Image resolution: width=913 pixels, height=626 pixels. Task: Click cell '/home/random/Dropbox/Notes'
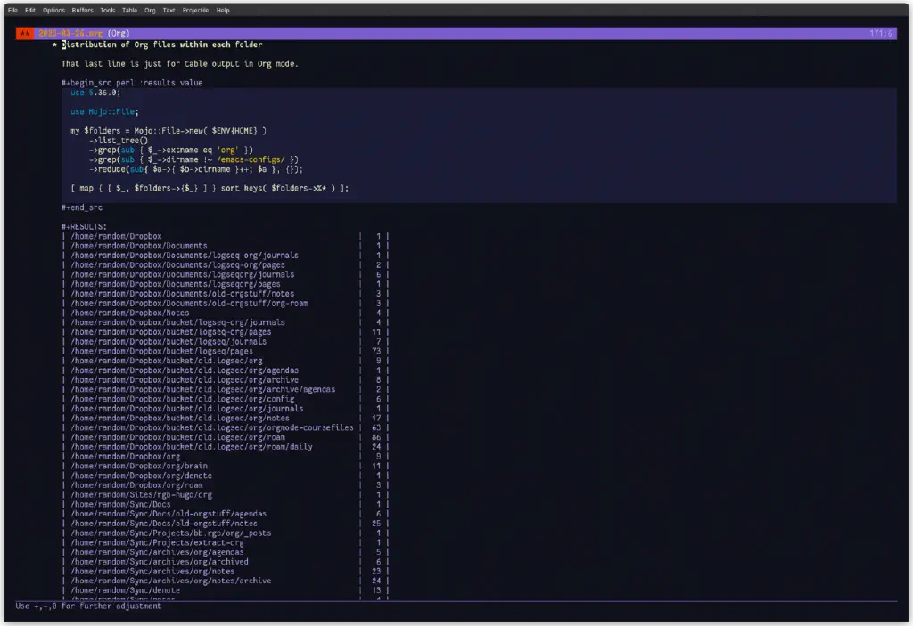tap(130, 313)
